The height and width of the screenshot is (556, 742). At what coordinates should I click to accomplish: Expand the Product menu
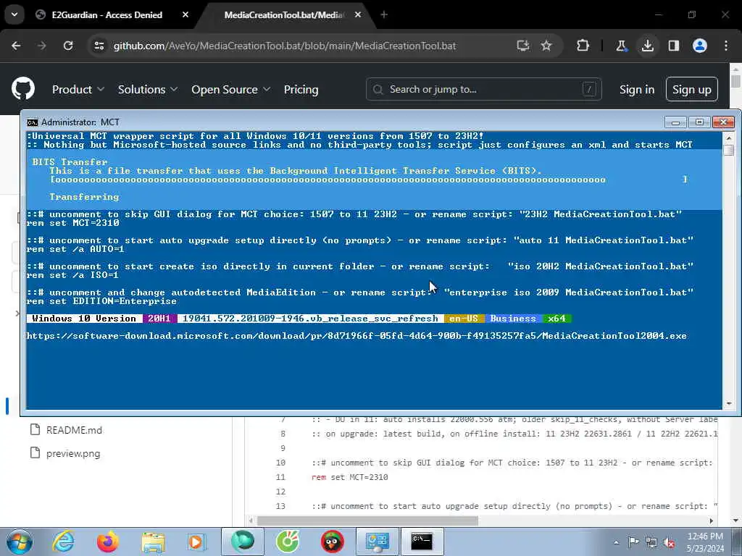[78, 89]
